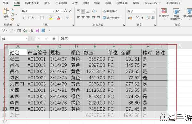Open clipboard group dialog launcher

click(x=18, y=25)
